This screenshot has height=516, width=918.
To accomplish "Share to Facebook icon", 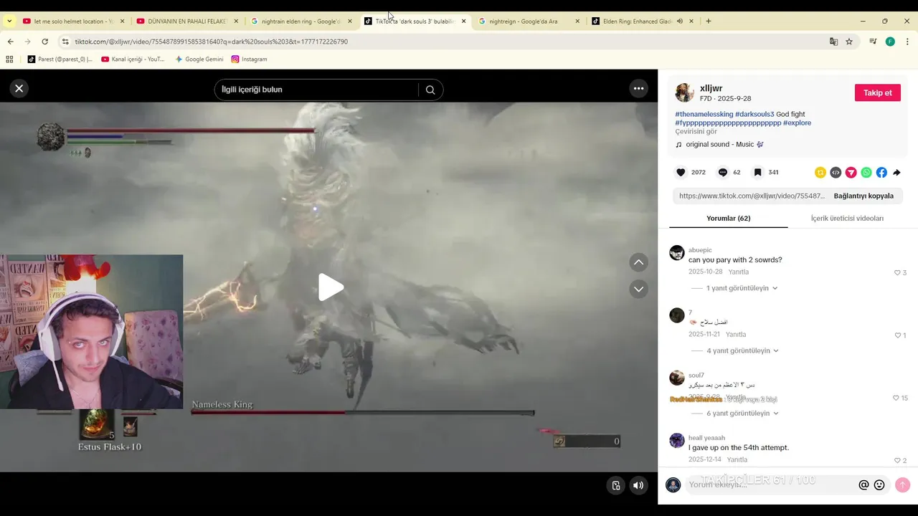I will pyautogui.click(x=881, y=172).
